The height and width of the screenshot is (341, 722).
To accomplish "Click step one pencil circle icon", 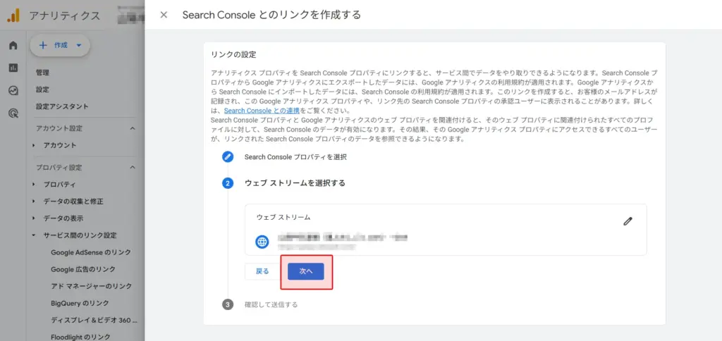I will pyautogui.click(x=228, y=157).
